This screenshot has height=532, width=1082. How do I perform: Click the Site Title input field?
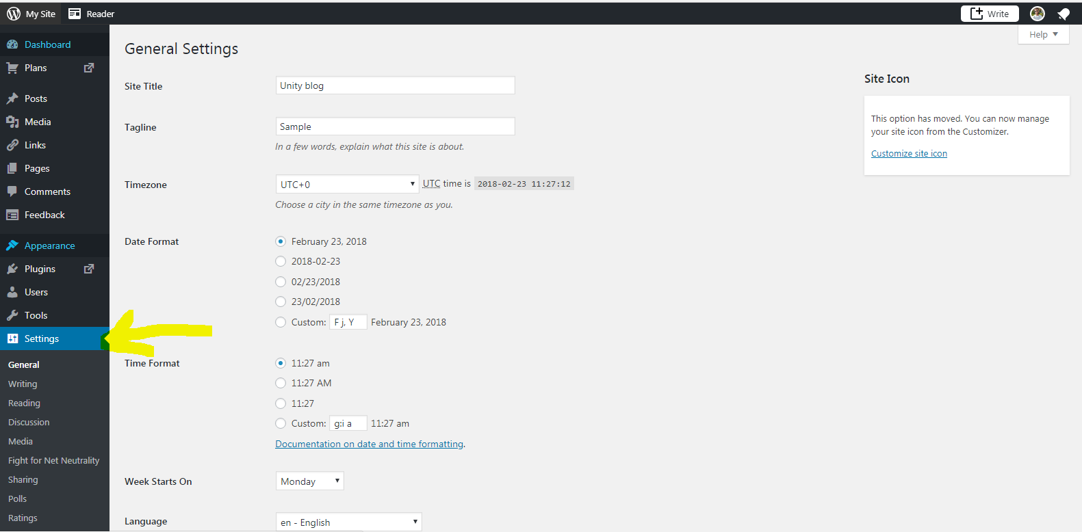point(395,85)
